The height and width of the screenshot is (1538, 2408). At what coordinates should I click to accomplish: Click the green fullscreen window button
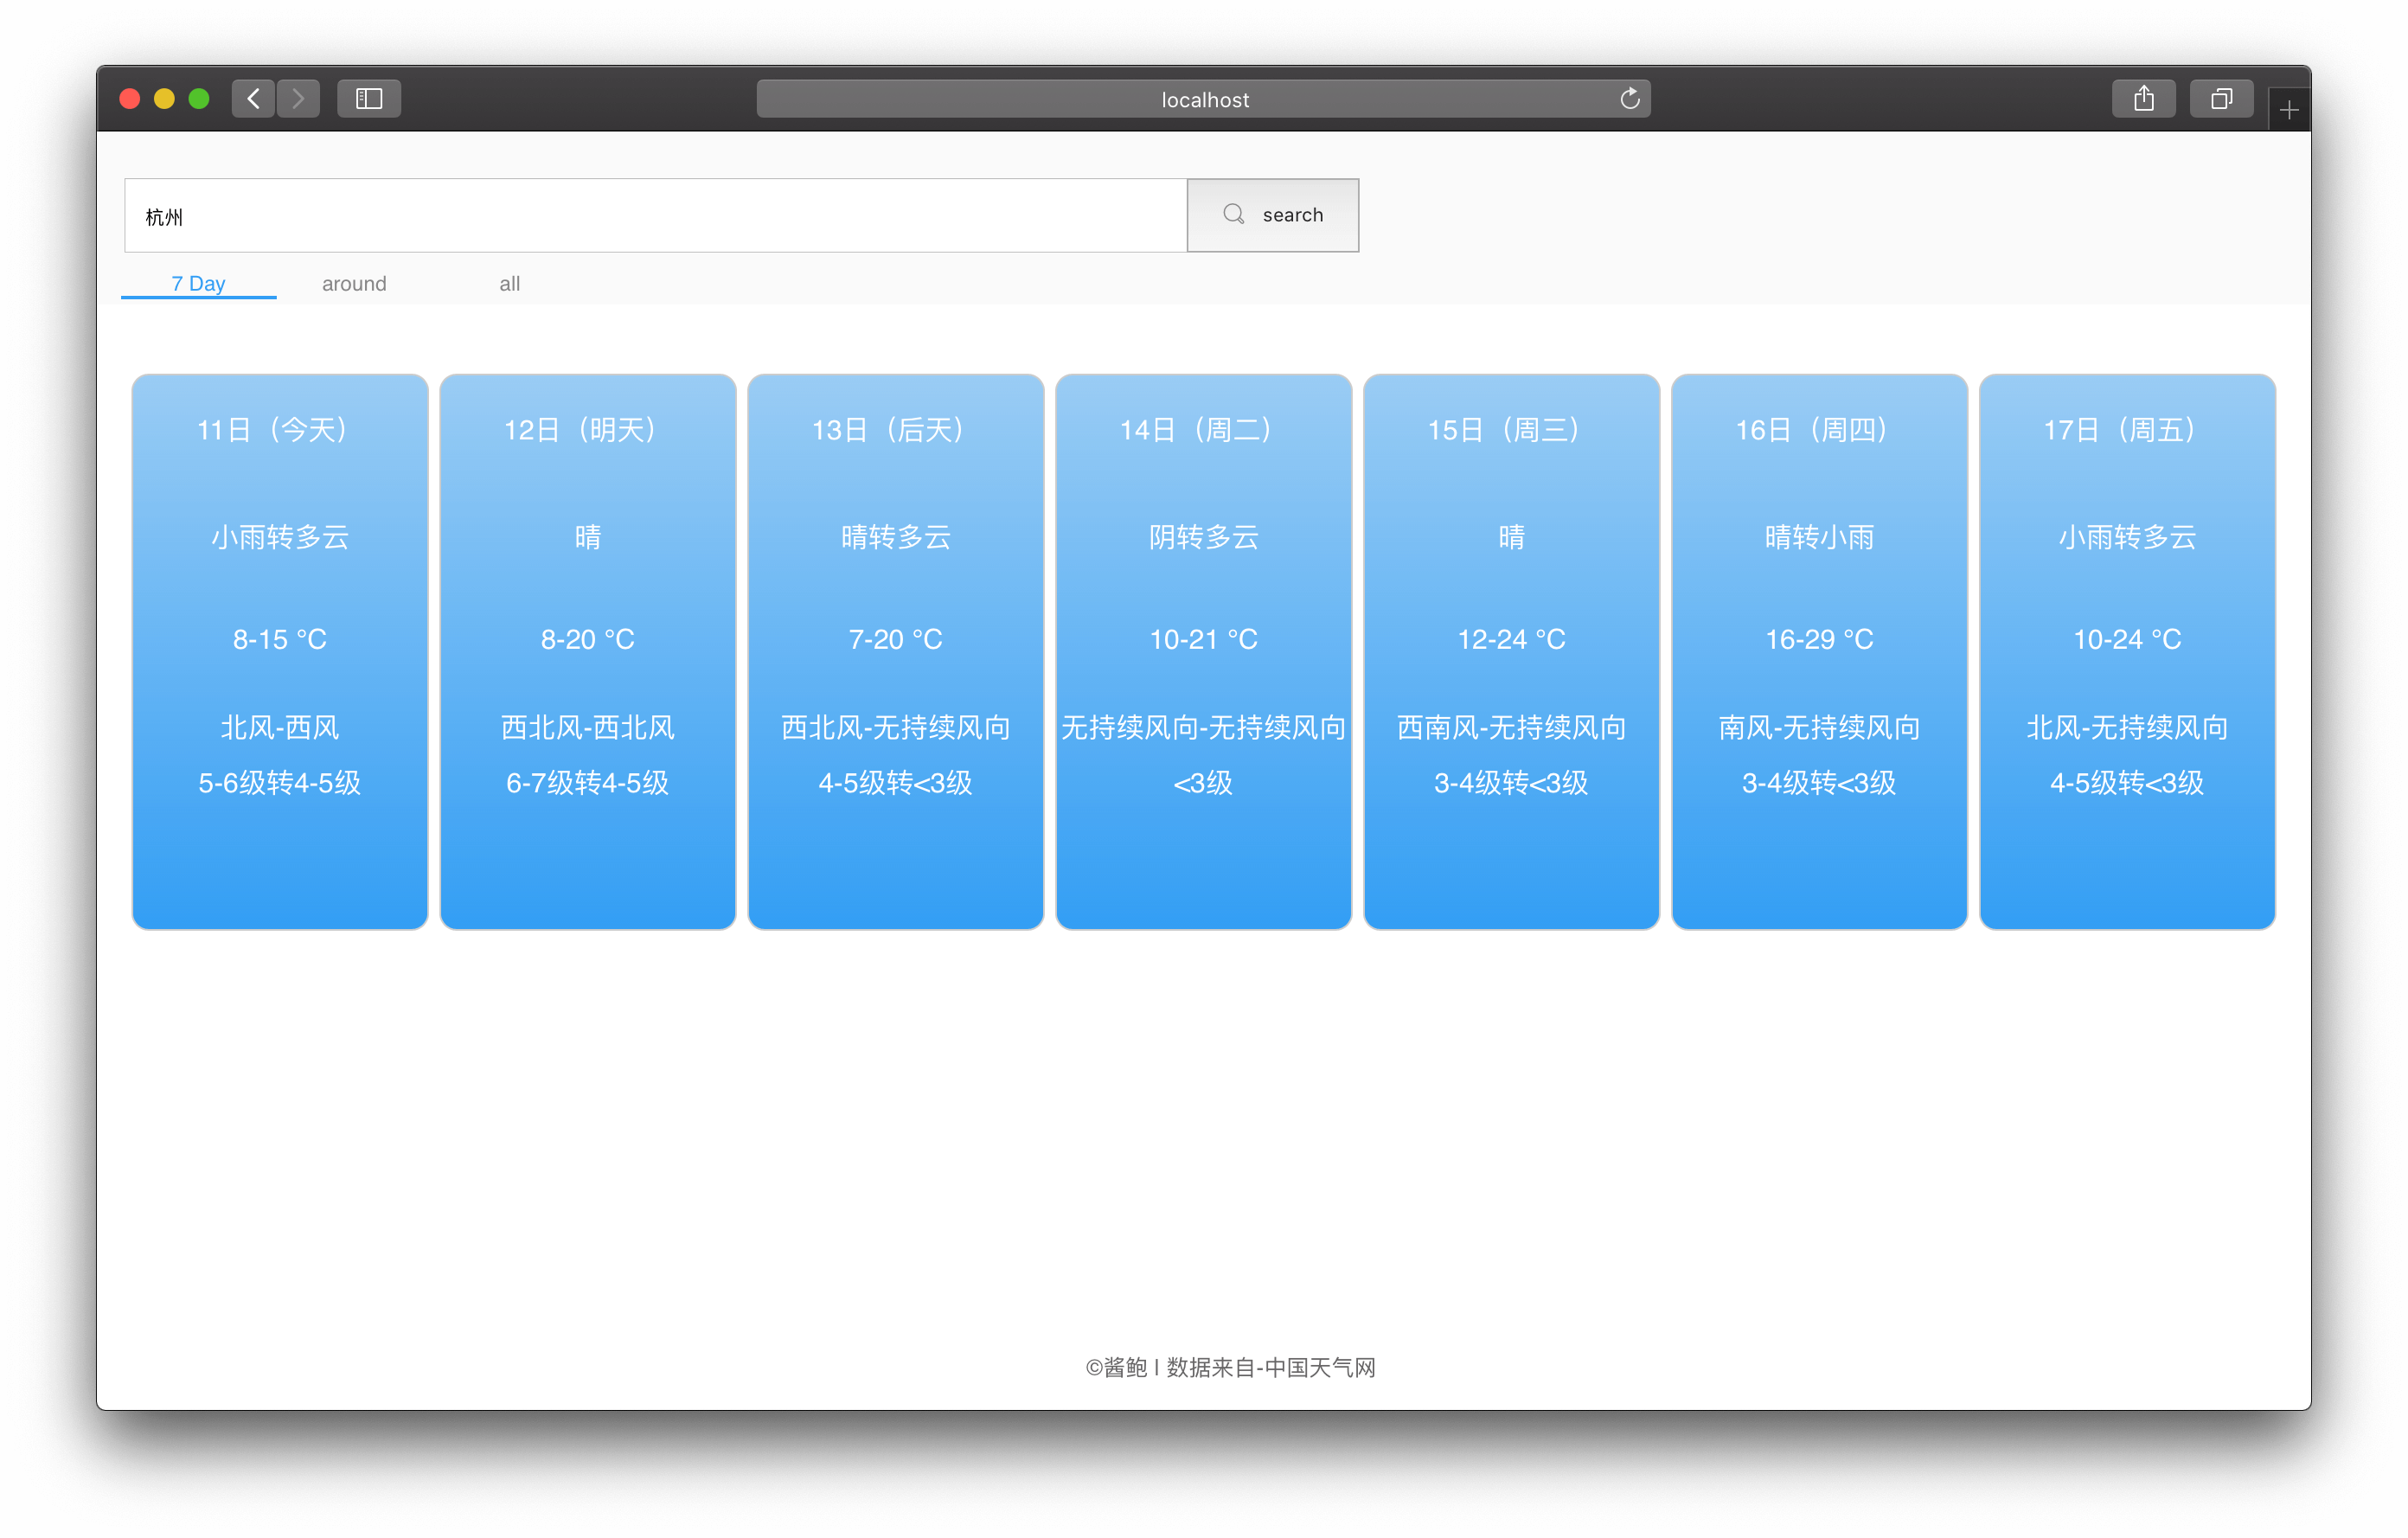pos(199,99)
